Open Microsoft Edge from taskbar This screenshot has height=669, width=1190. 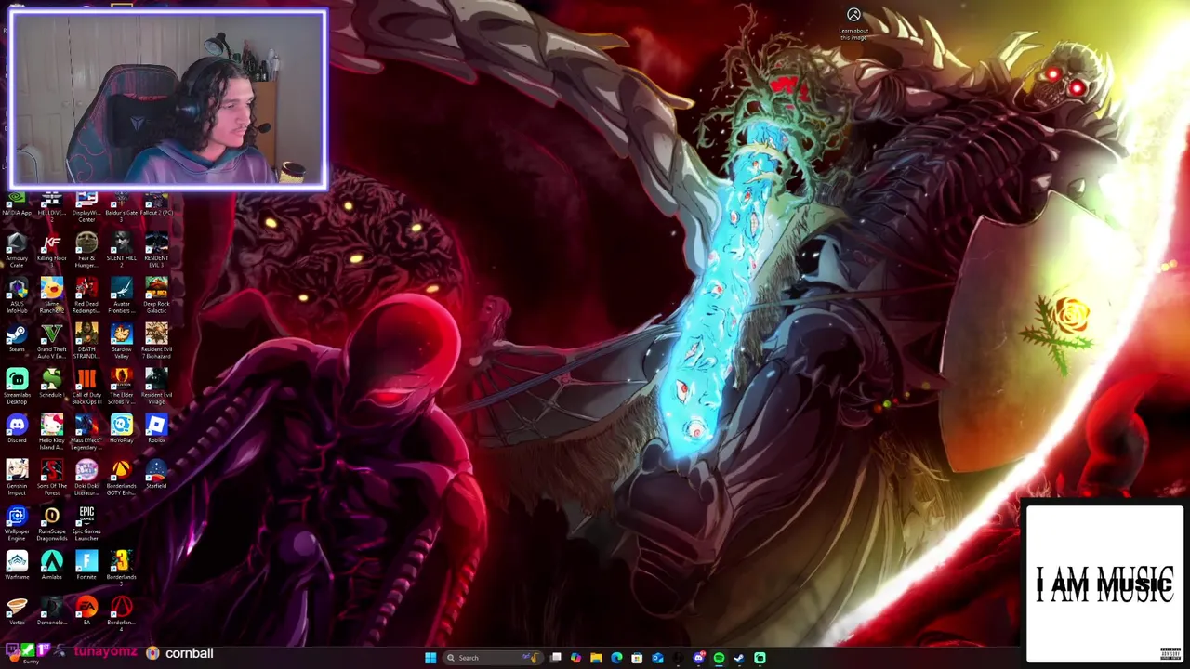(x=616, y=658)
